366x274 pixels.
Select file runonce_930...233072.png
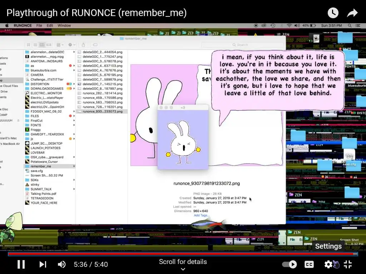pyautogui.click(x=102, y=111)
